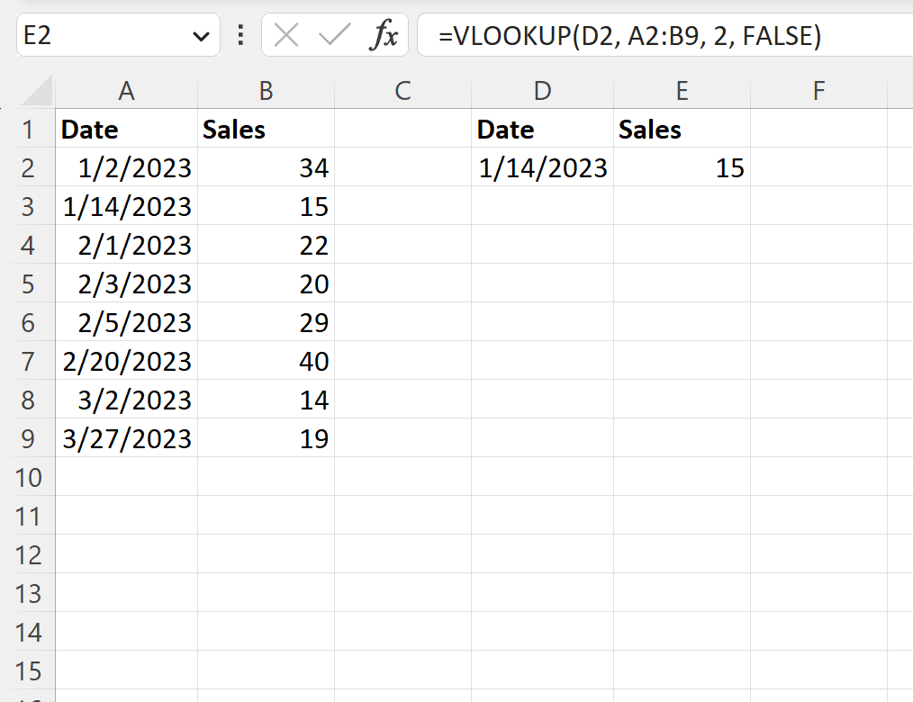Viewport: 913px width, 702px height.
Task: Select column header E
Action: tap(682, 90)
